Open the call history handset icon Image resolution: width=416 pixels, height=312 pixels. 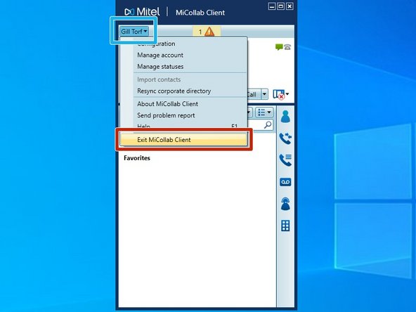285,138
